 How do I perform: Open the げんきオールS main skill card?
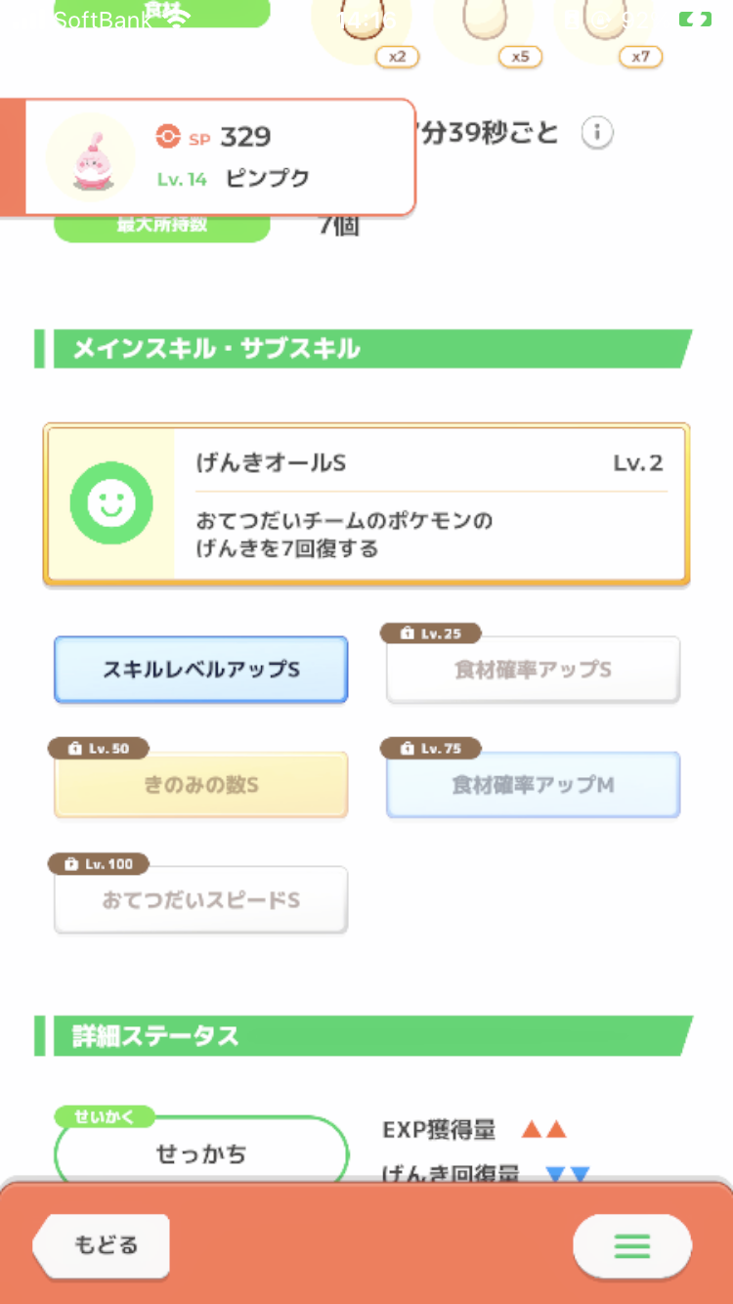[x=366, y=504]
